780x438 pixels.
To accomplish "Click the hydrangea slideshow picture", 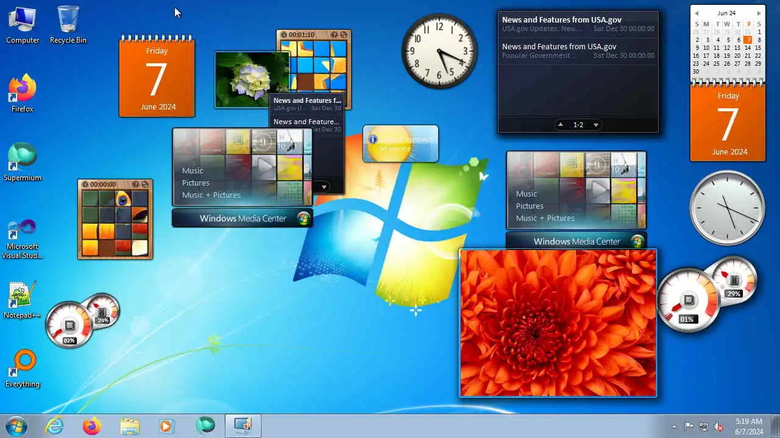I will [252, 80].
